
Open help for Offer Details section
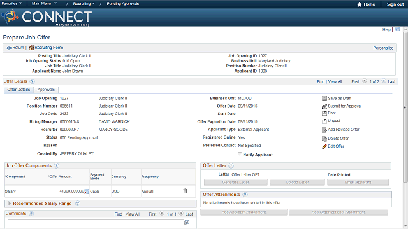(32, 81)
